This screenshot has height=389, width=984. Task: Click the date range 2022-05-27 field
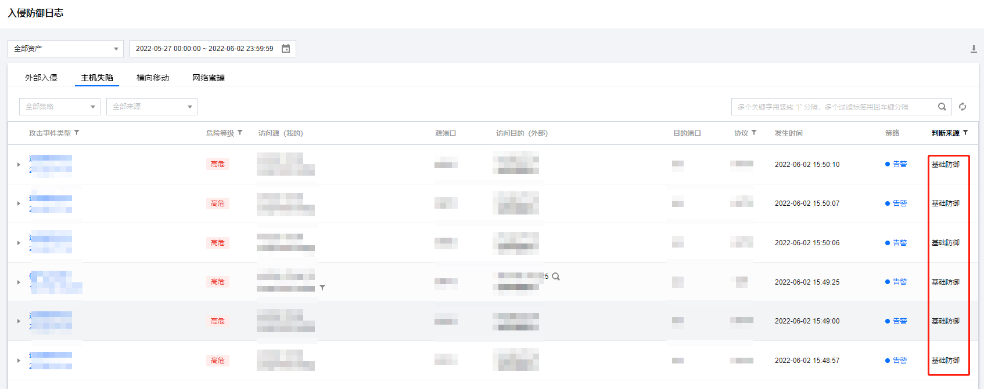point(213,49)
